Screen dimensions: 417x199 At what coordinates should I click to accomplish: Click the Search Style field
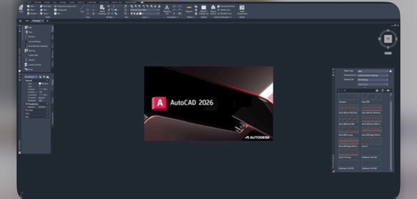(373, 84)
